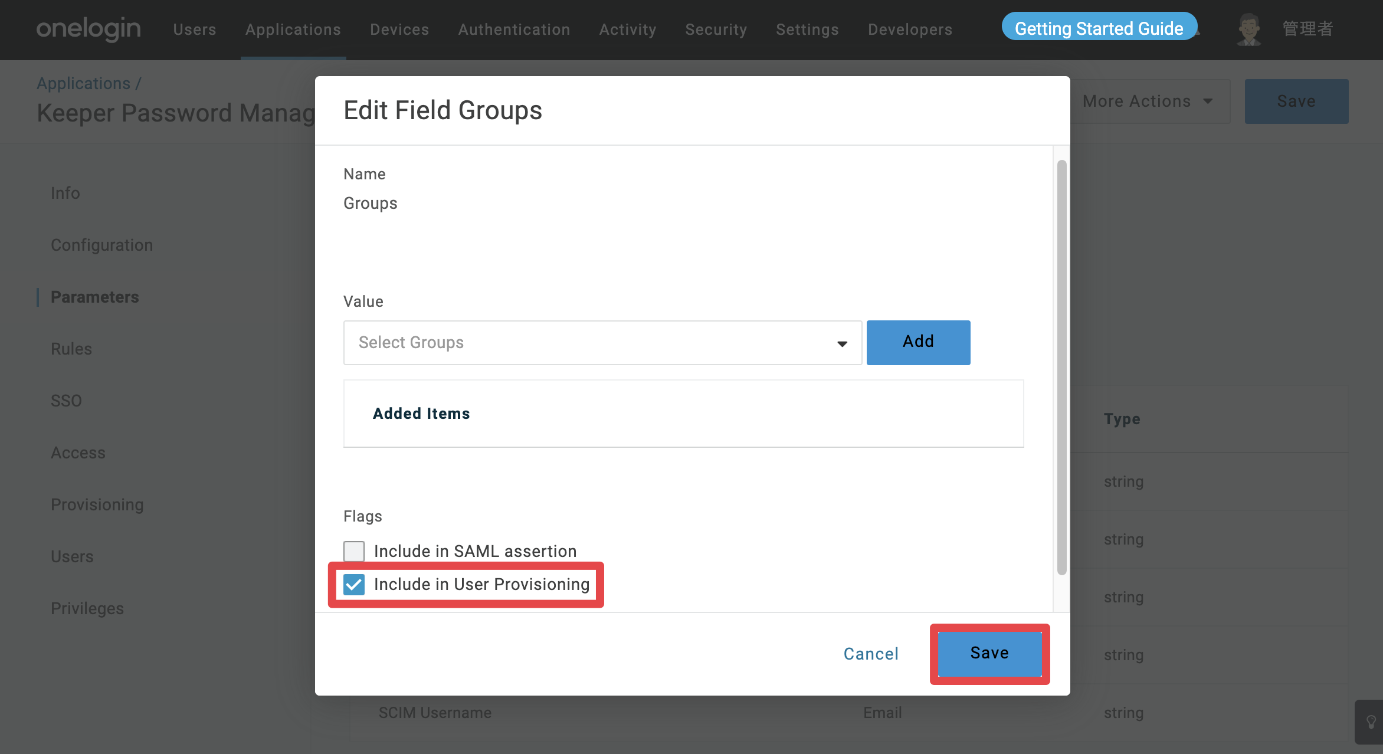Open the Applications top menu

tap(293, 29)
